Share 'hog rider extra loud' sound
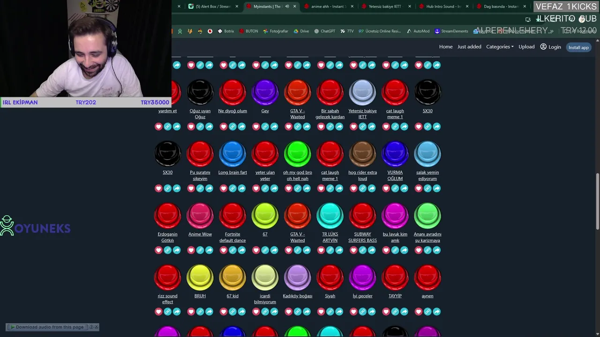The image size is (600, 337). click(x=372, y=188)
